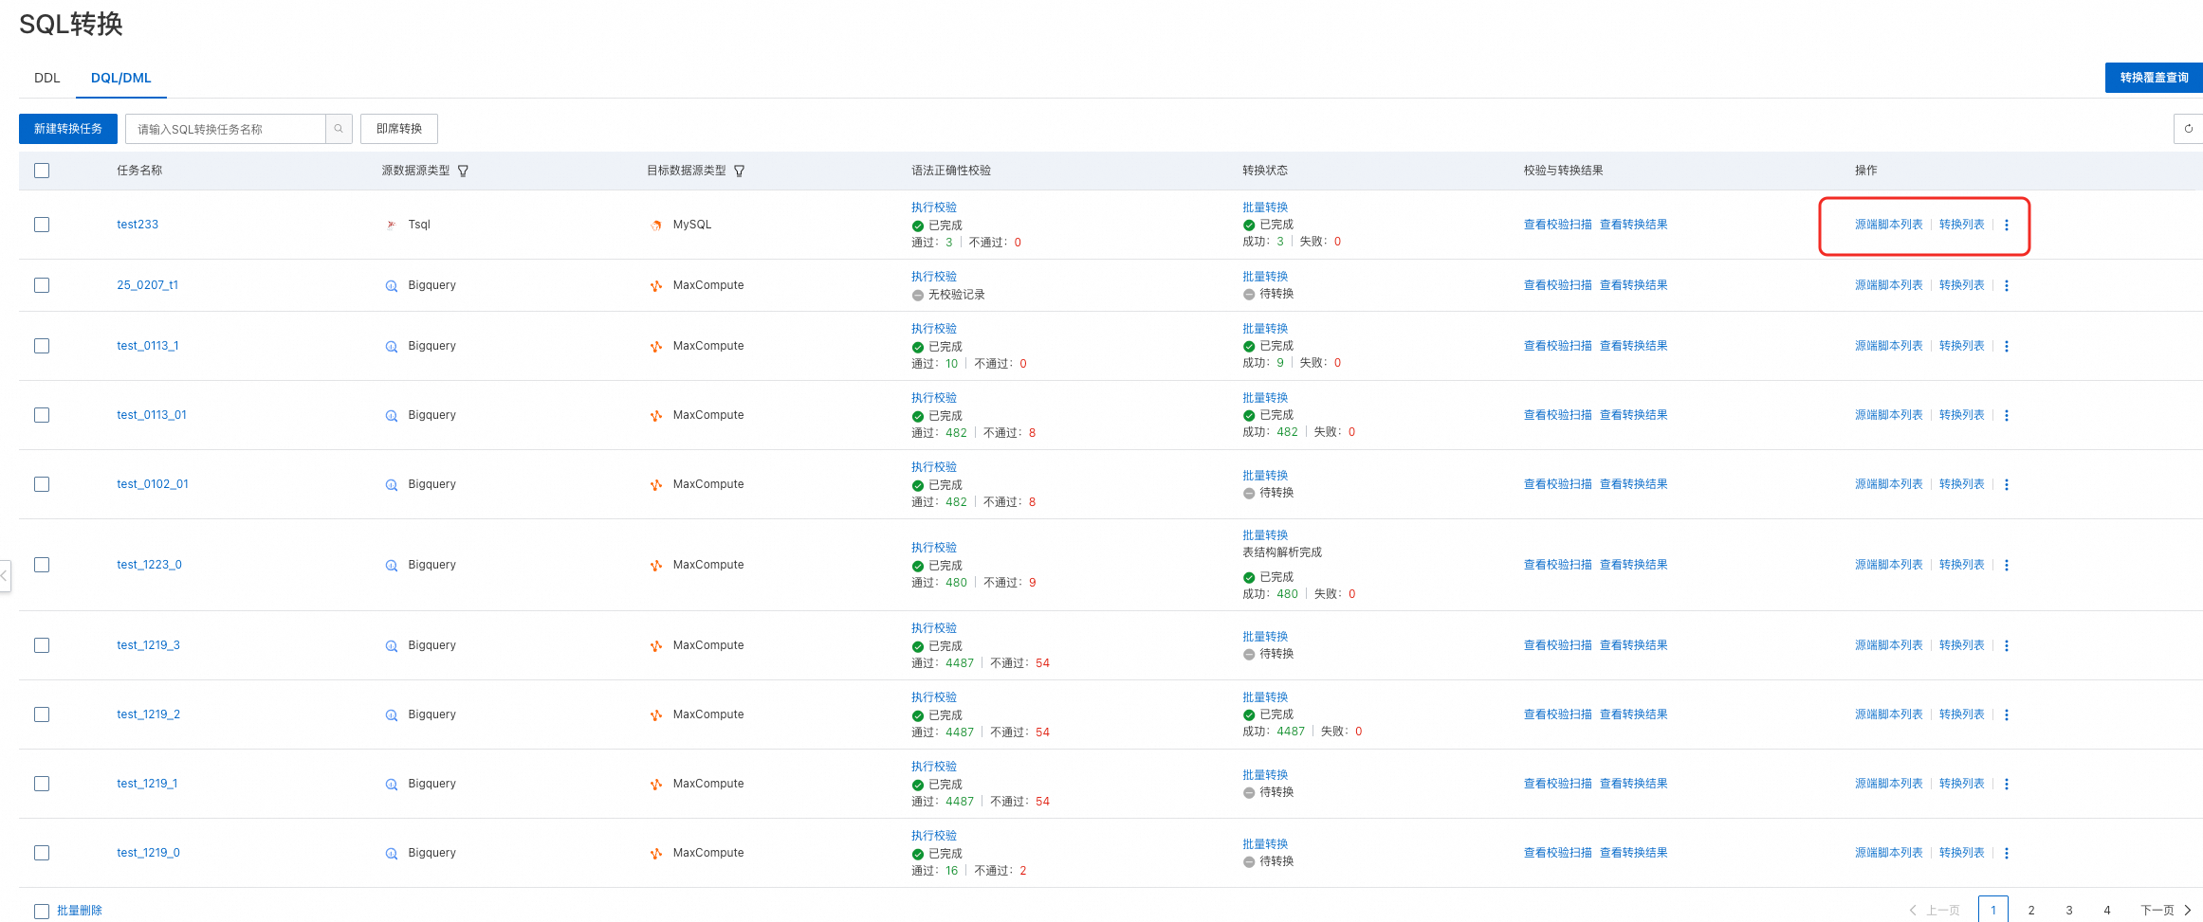The image size is (2203, 922).
Task: Open three-dot menu for 25_0207_t1 row
Action: (x=2007, y=285)
